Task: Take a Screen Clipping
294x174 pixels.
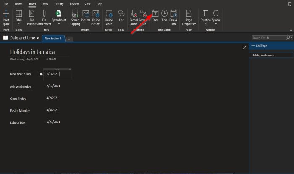Action: (75, 18)
